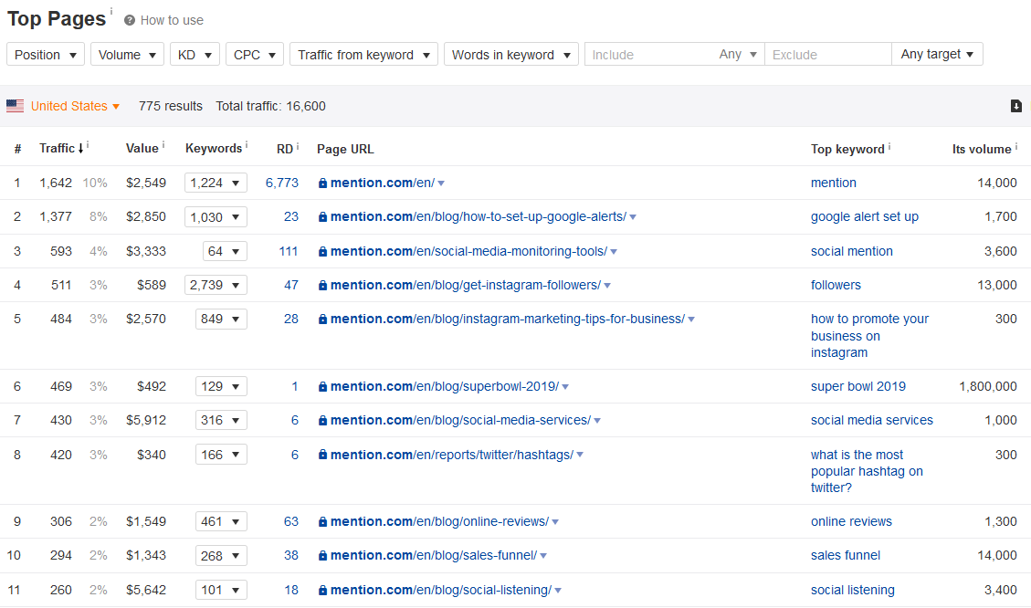Click the keyword 'sales funnel'
The height and width of the screenshot is (608, 1031).
[x=845, y=555]
